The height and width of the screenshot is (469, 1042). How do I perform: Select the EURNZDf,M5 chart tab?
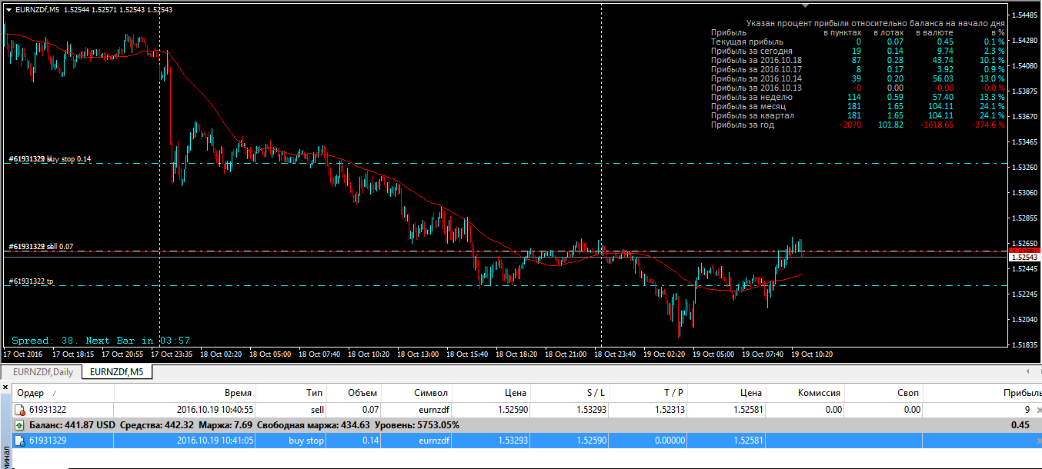click(x=116, y=372)
